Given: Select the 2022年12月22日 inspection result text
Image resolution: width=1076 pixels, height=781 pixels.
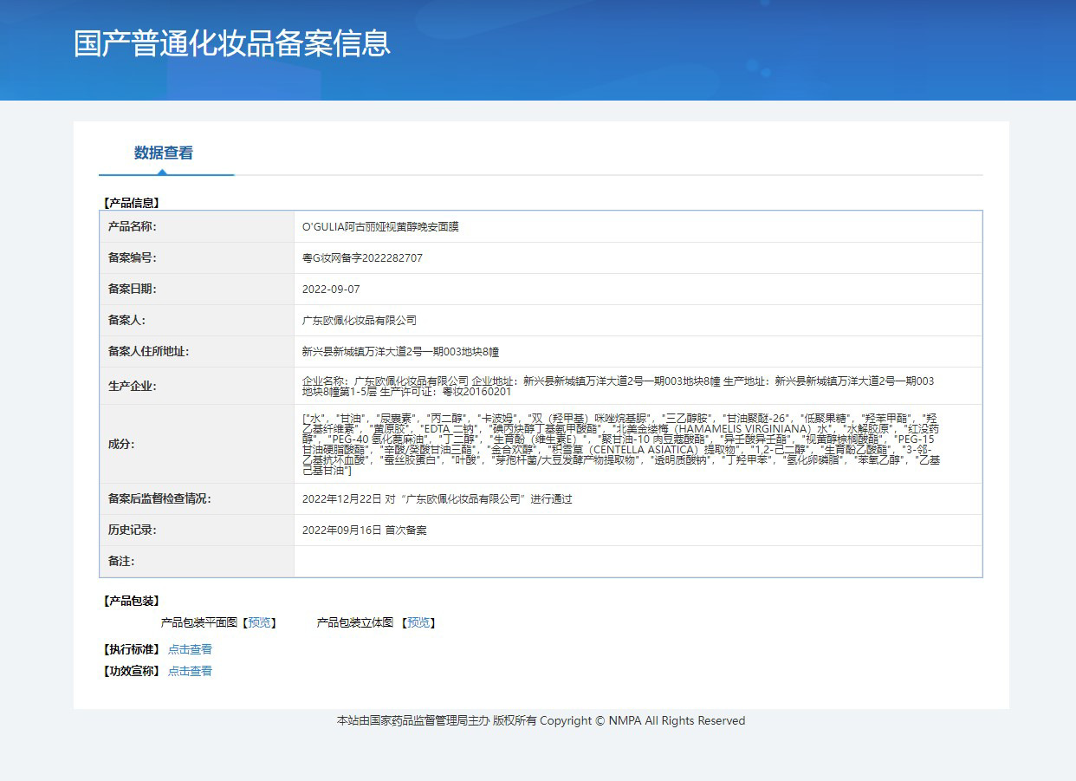Looking at the screenshot, I should pyautogui.click(x=438, y=499).
